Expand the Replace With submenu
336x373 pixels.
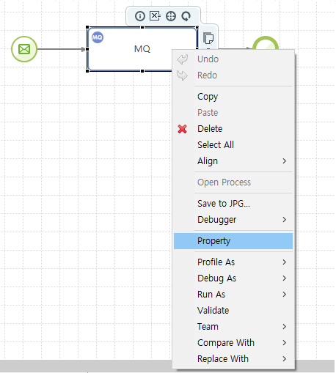(x=233, y=359)
